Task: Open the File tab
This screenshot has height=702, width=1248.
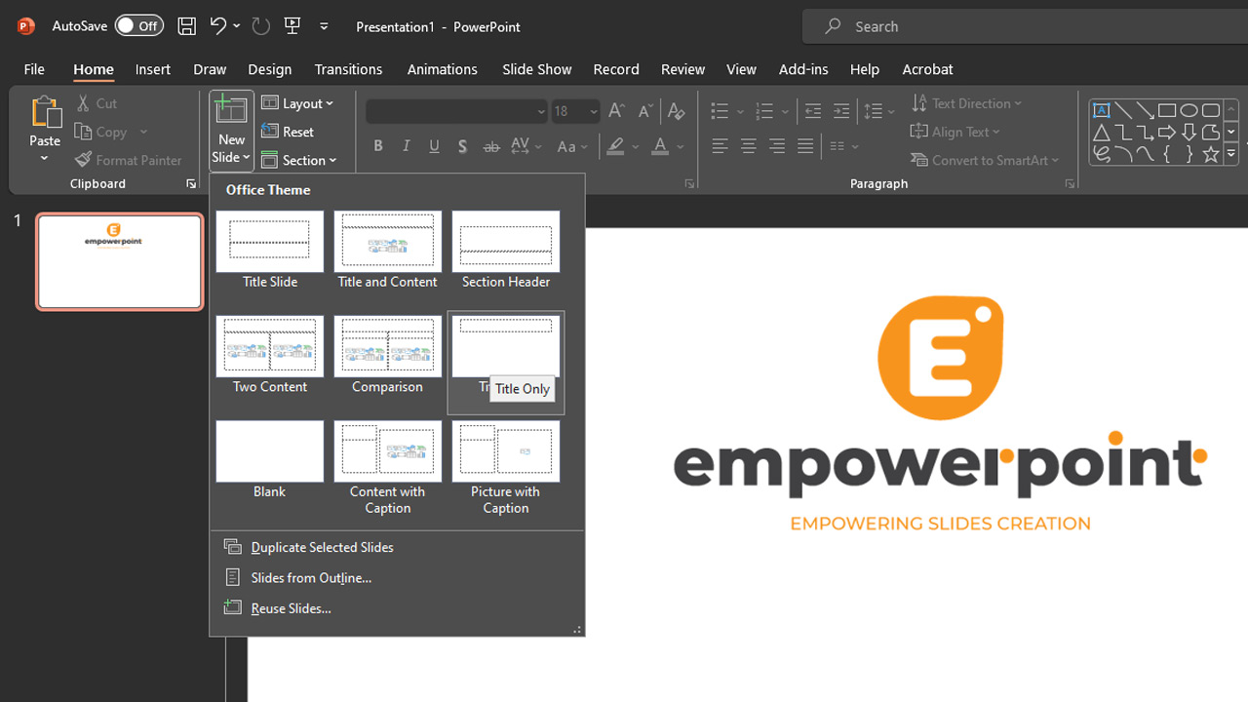Action: coord(34,69)
